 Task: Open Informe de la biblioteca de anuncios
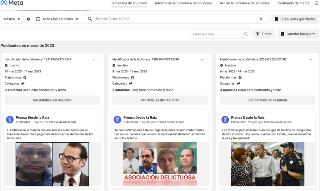pos(183,3)
